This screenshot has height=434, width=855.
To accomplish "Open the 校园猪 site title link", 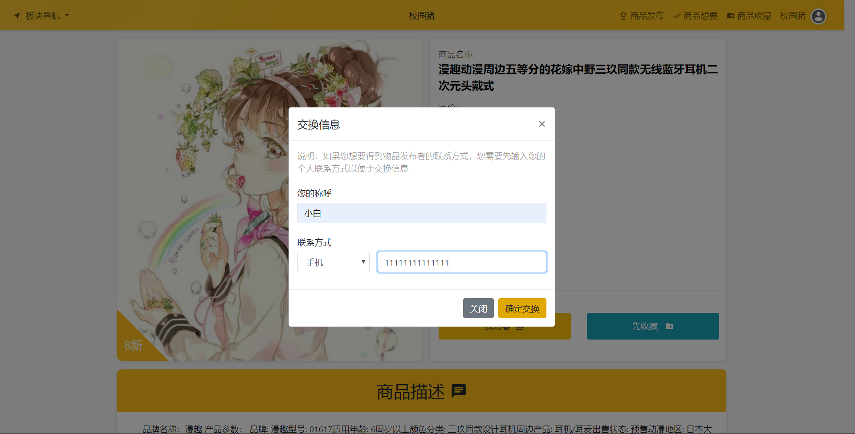I will coord(422,16).
